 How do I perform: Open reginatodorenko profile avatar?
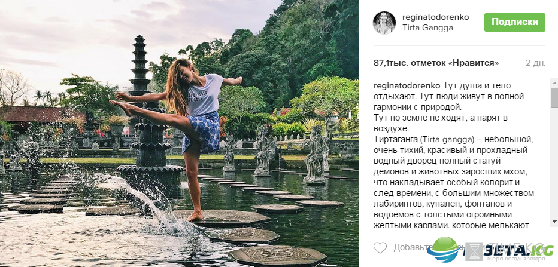(x=384, y=23)
